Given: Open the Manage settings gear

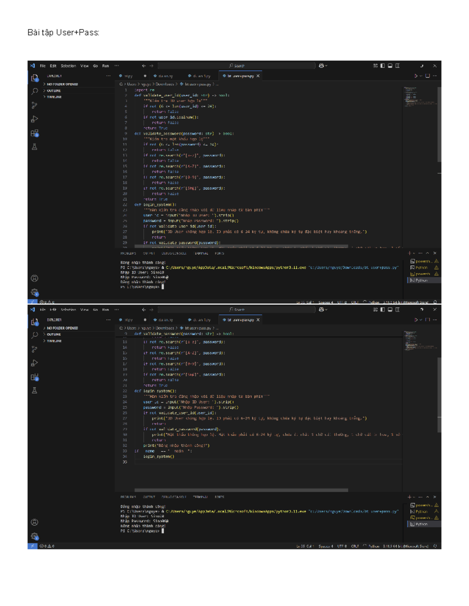Looking at the screenshot, I should [34, 291].
